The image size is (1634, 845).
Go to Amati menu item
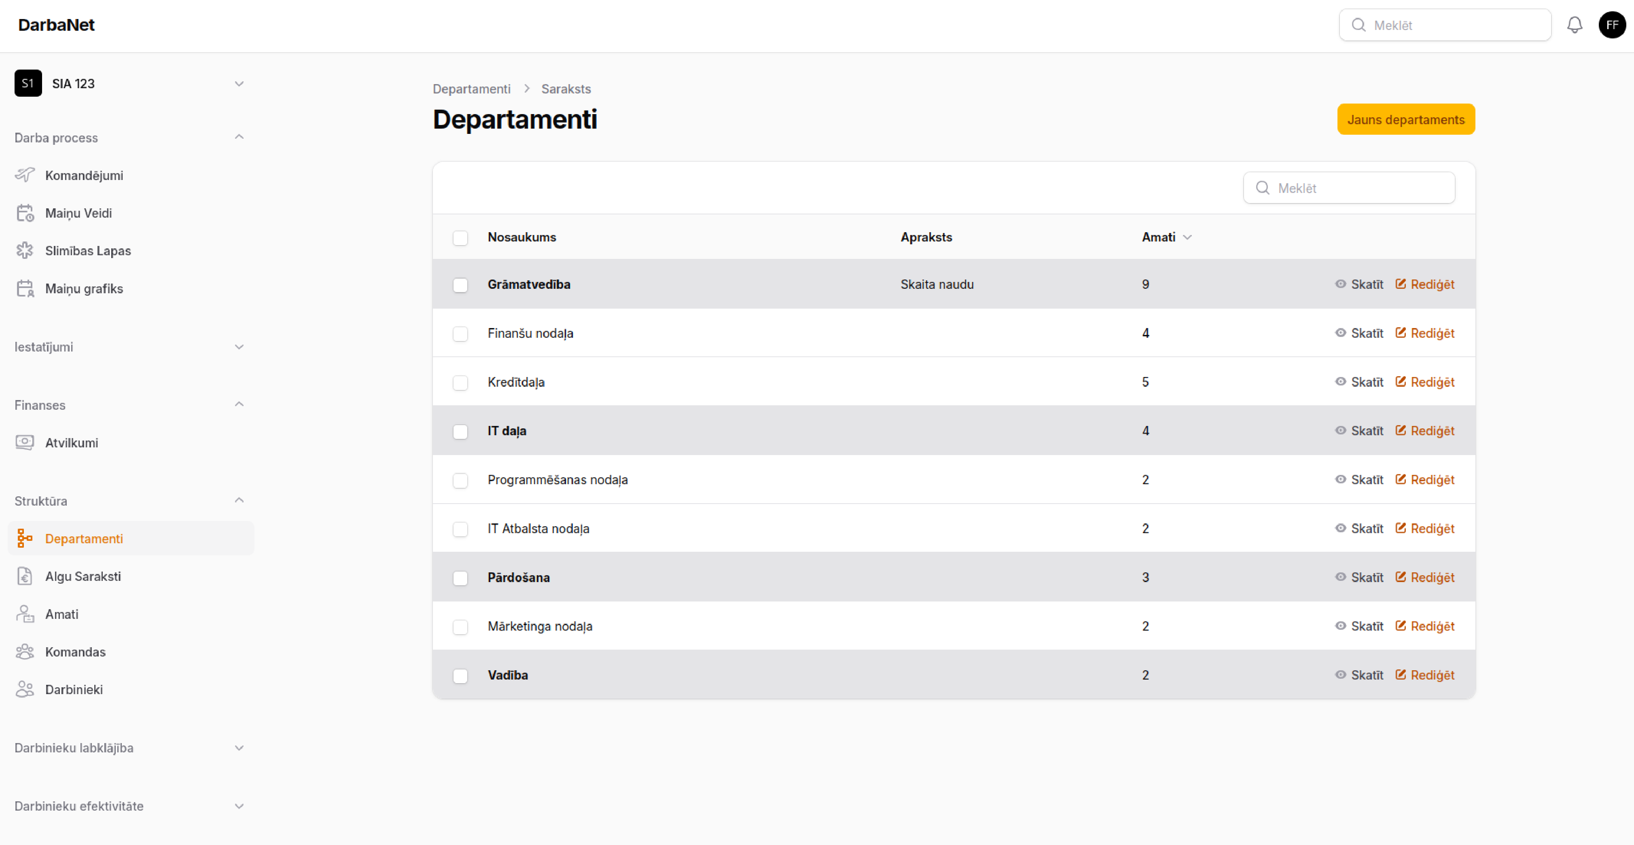coord(61,614)
